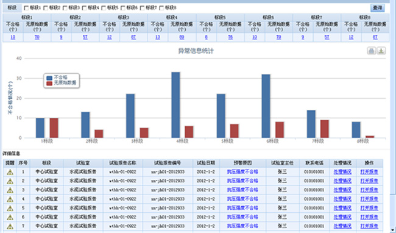Viewport: 396px width, 233px height.
Task: Open 抗压强度不合格 link in row 5
Action: click(x=242, y=208)
